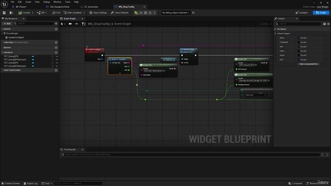Select the TXT_GivesDPSAmount variable
Image resolution: width=331 pixels, height=186 pixels.
click(x=14, y=66)
